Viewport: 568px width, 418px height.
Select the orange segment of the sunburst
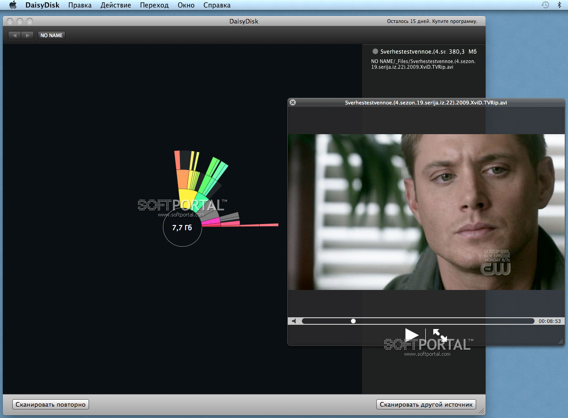point(182,179)
